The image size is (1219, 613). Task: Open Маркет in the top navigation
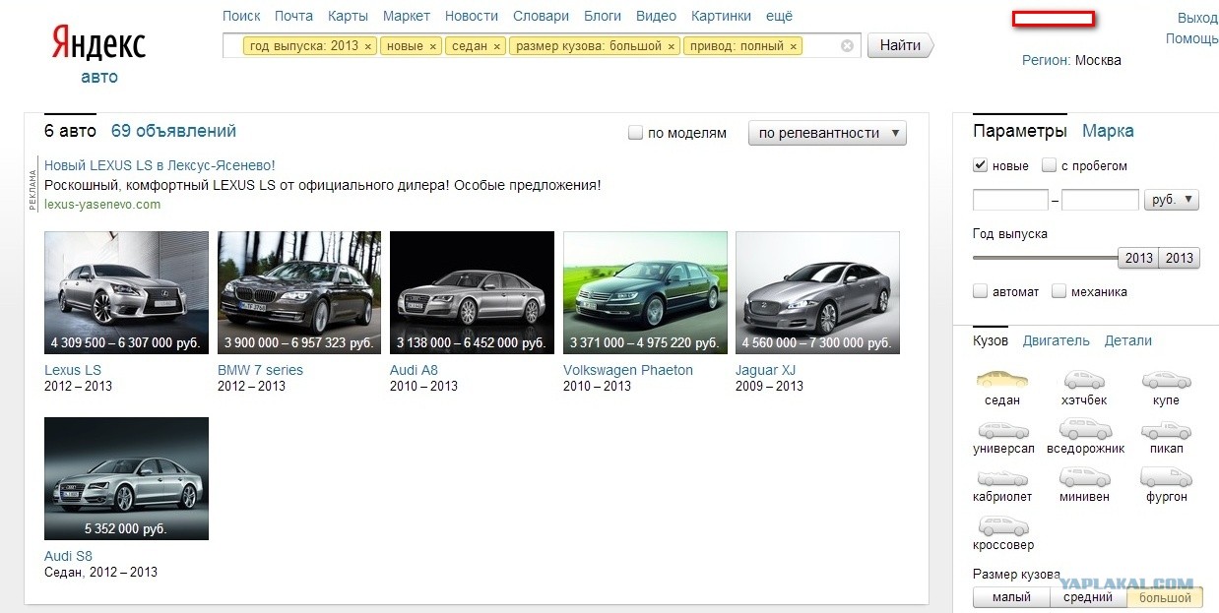[407, 16]
